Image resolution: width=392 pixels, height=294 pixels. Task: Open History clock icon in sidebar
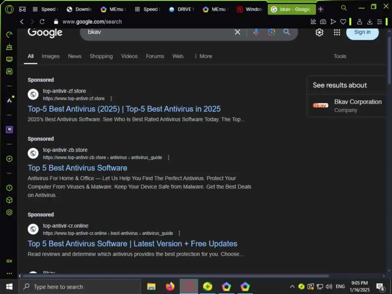point(9,188)
